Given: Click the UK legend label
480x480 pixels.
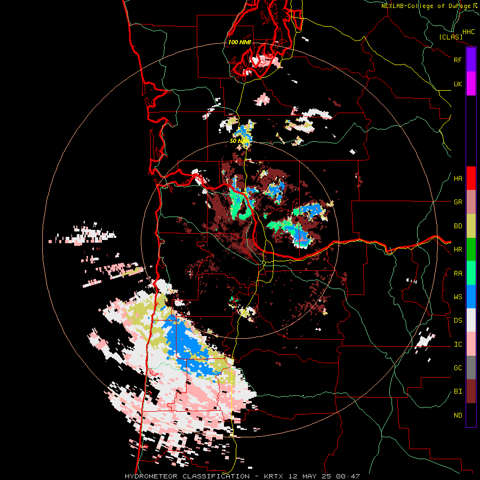Looking at the screenshot, I should (x=458, y=84).
